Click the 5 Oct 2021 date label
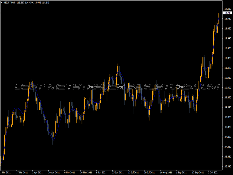 pos(213,172)
